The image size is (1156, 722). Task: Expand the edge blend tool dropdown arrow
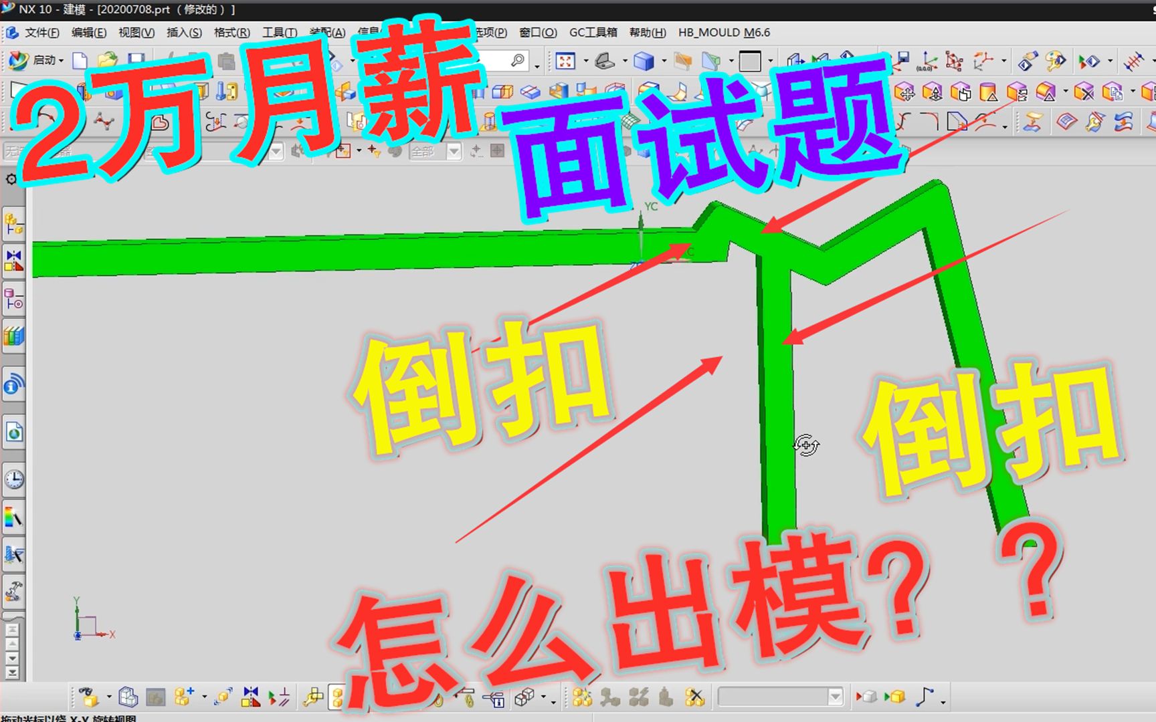click(x=1005, y=128)
